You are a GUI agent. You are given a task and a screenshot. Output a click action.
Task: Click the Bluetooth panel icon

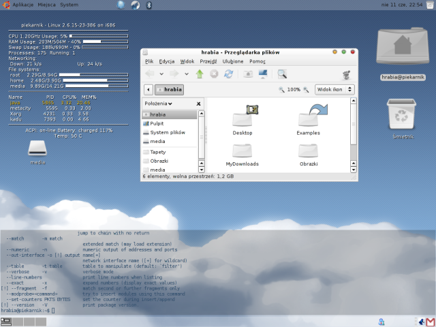149,5
